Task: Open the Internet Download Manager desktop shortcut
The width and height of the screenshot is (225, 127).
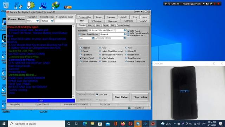Action: (x=56, y=5)
